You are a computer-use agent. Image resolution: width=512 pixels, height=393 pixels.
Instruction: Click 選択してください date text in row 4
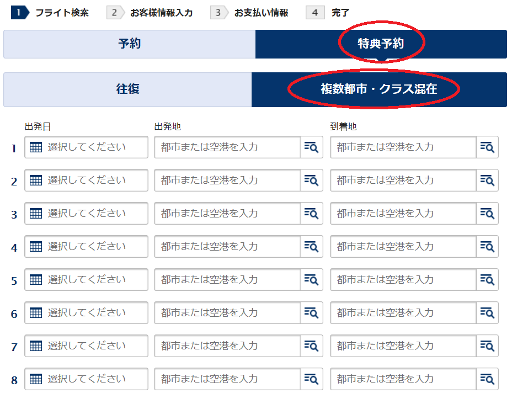[x=87, y=247]
